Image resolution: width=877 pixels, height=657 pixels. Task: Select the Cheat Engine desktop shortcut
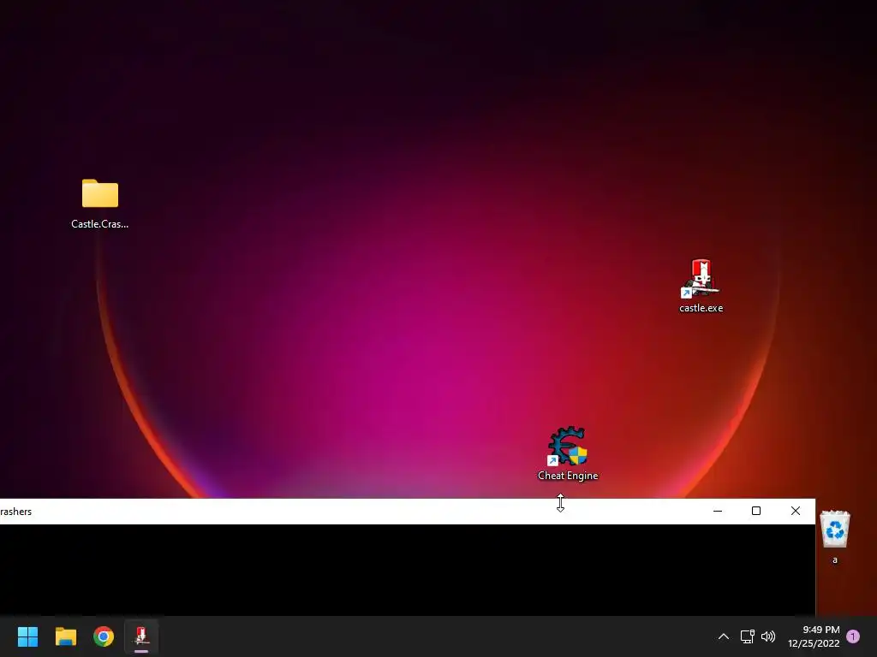point(568,453)
